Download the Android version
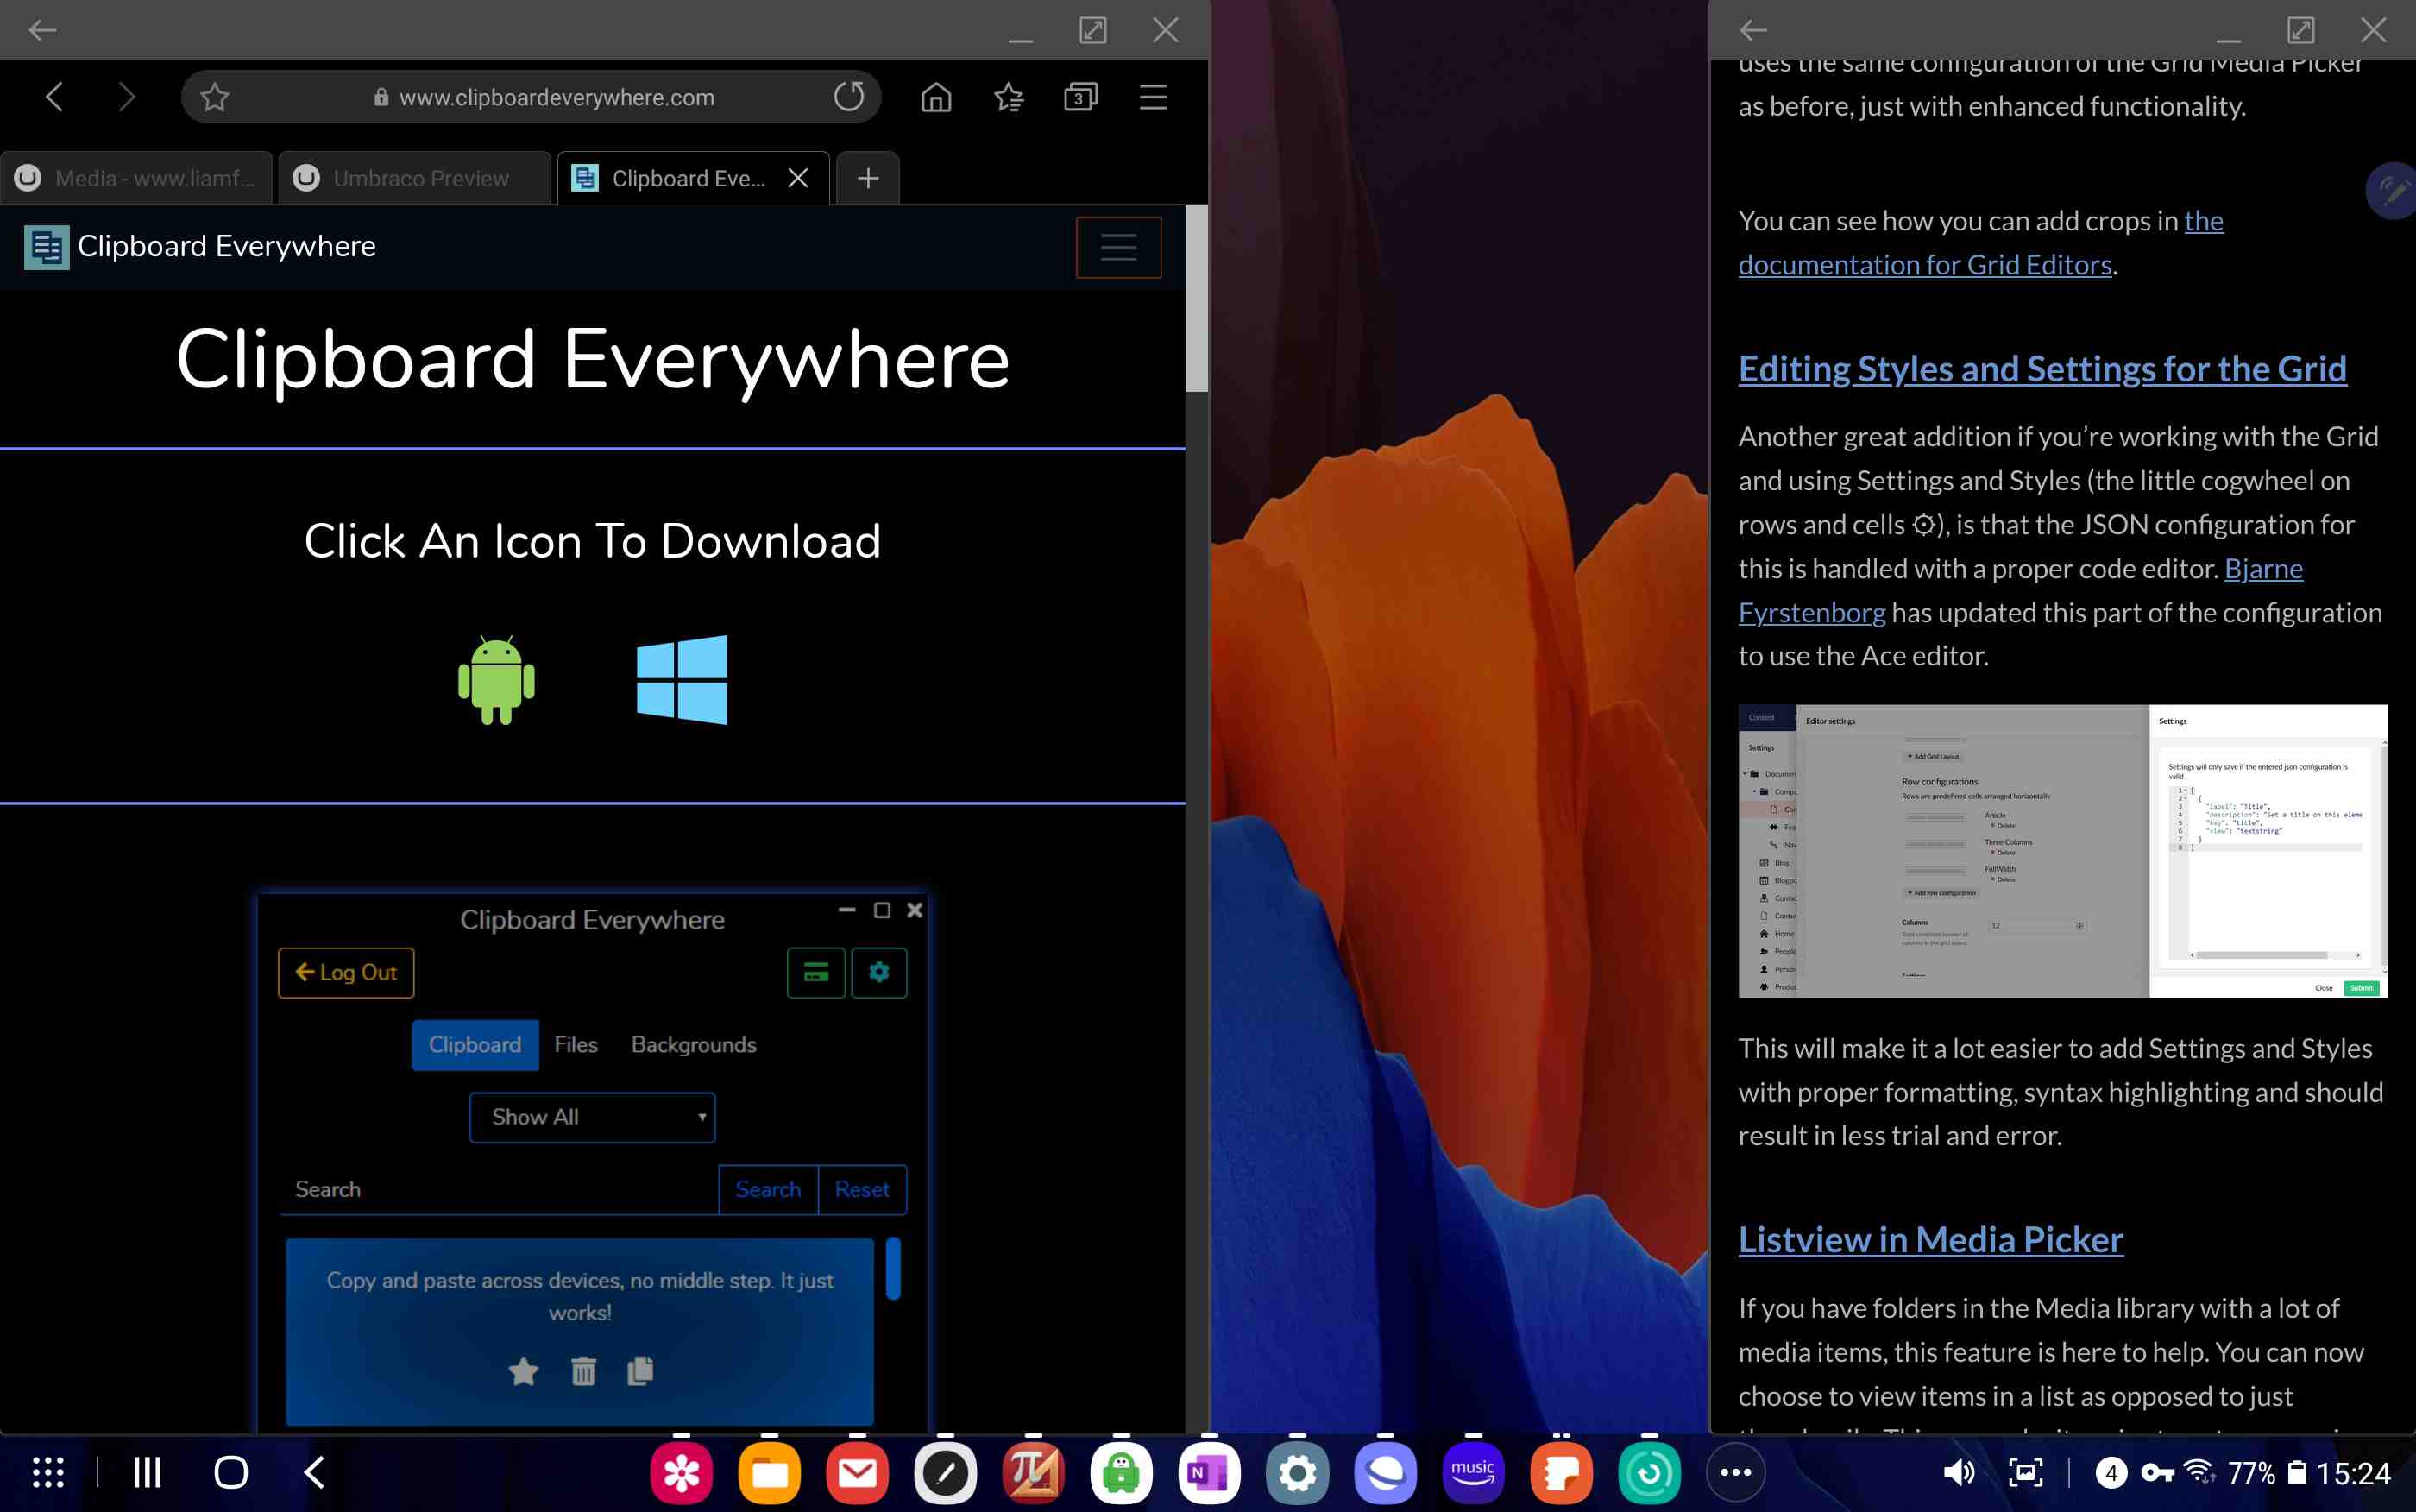Viewport: 2416px width, 1512px height. 496,680
